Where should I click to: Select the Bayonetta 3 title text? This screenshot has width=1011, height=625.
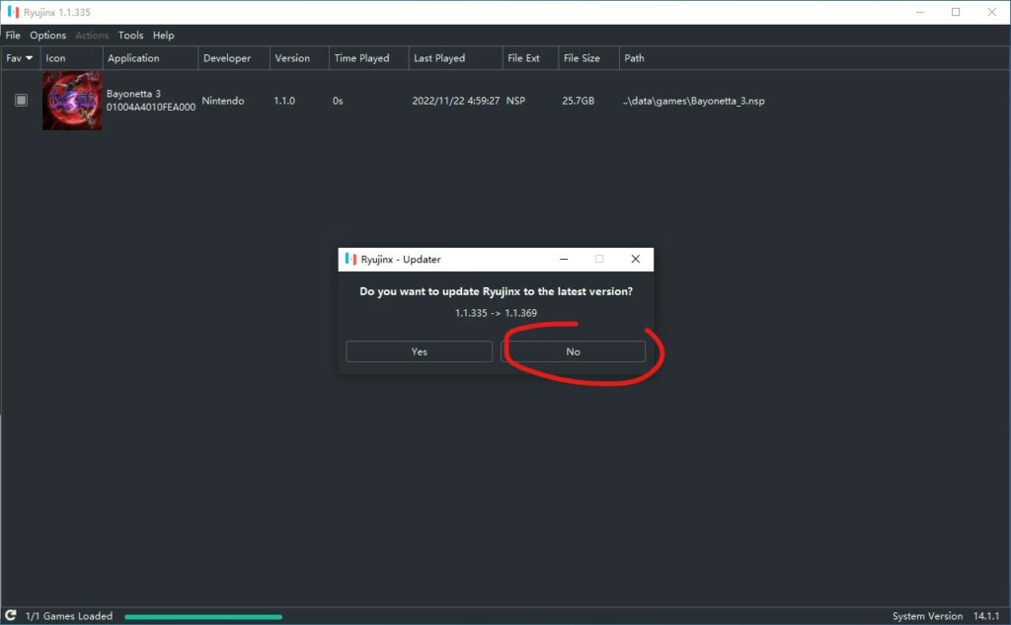pyautogui.click(x=133, y=94)
